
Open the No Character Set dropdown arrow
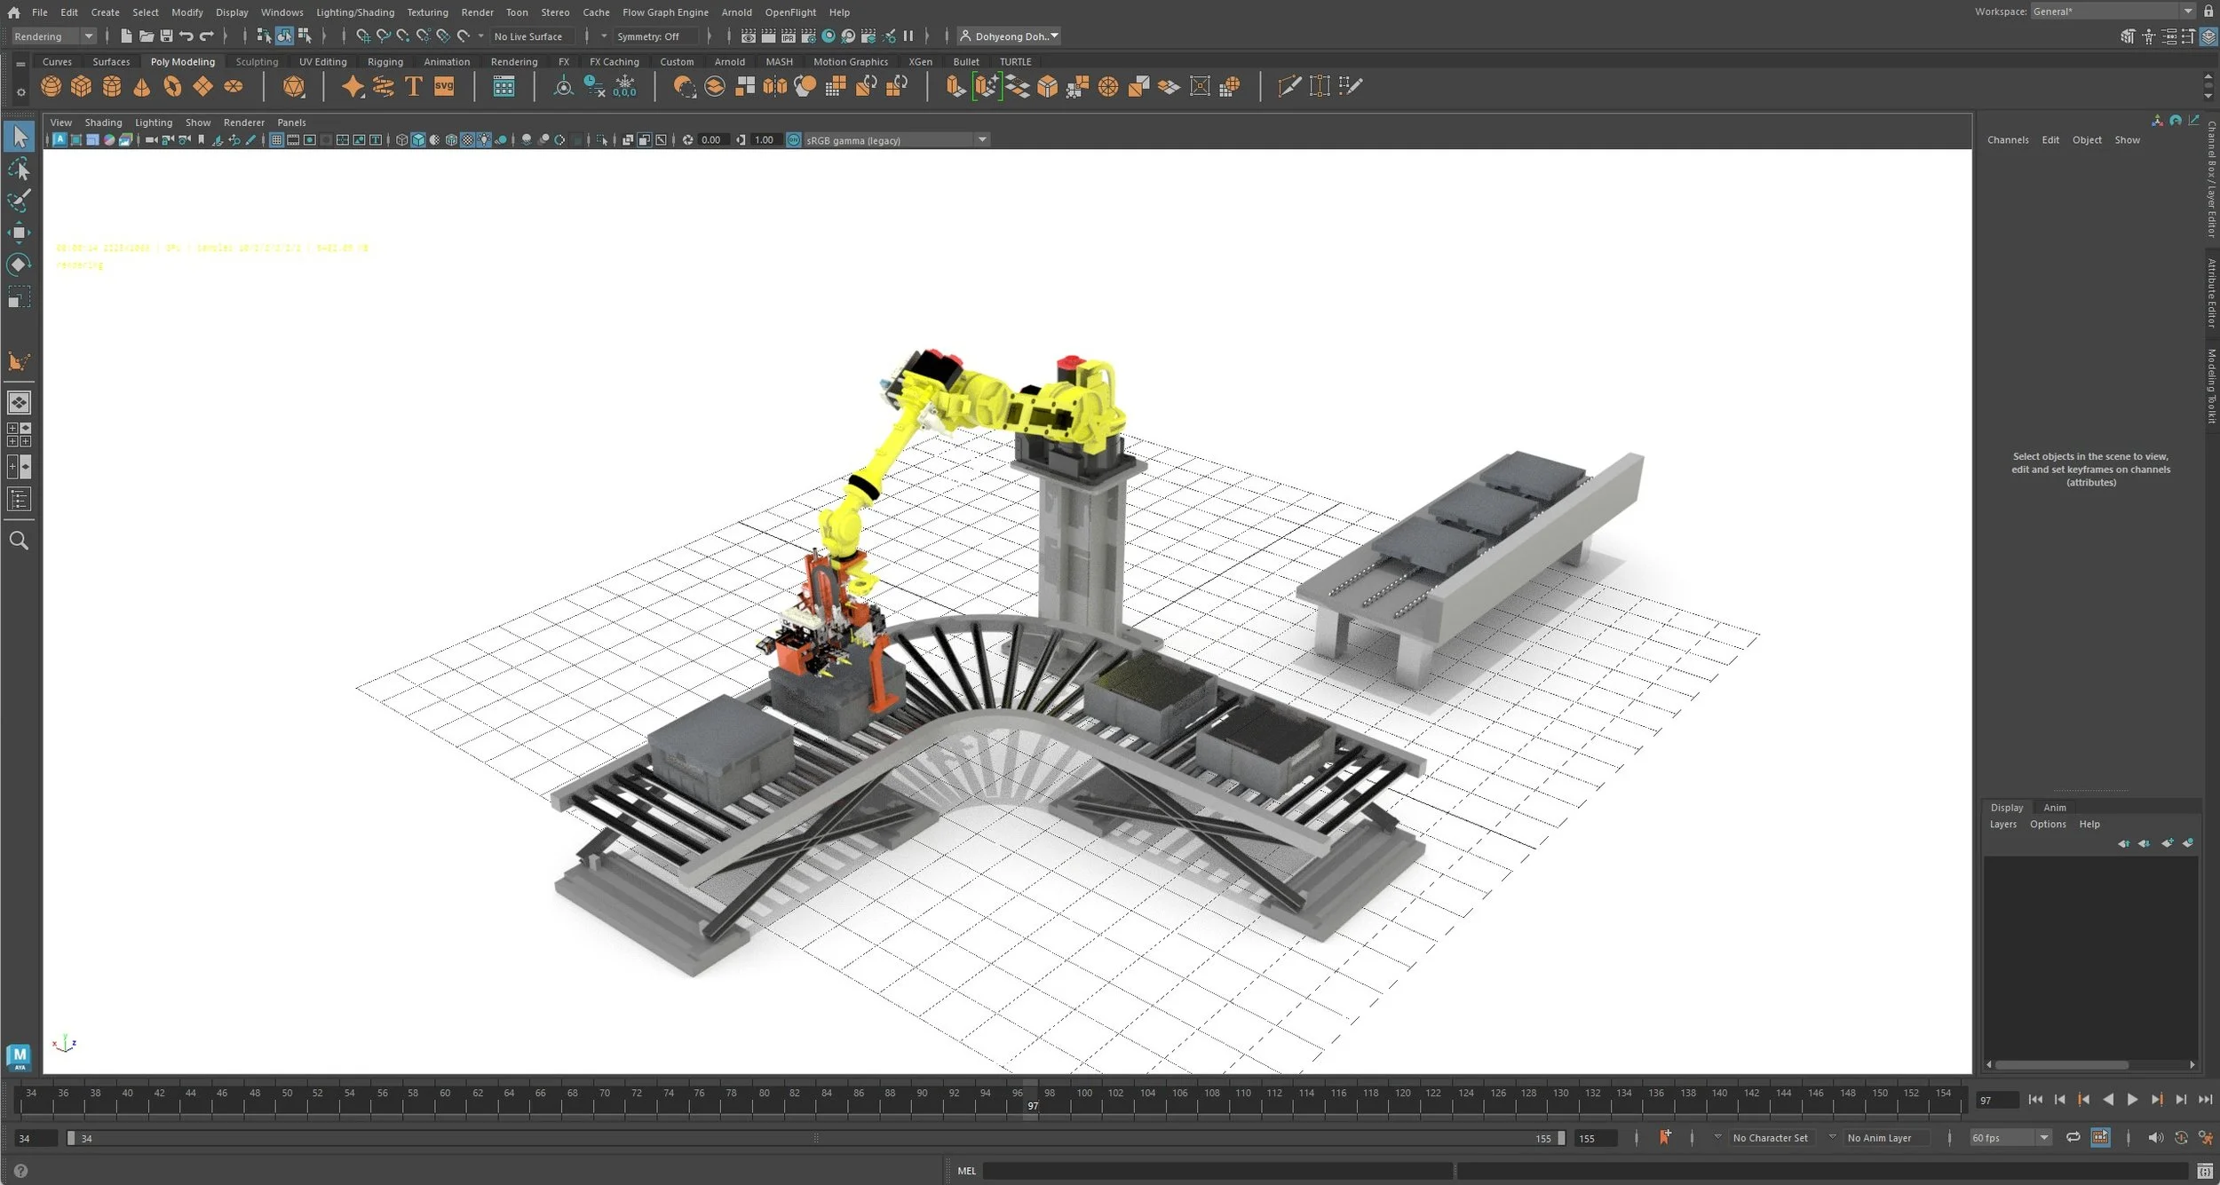pos(1717,1137)
